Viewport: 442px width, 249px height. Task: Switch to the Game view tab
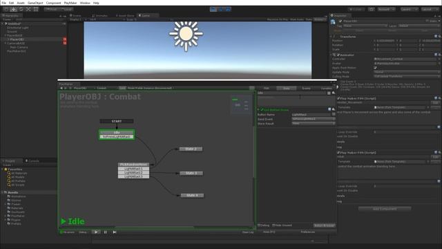point(146,15)
